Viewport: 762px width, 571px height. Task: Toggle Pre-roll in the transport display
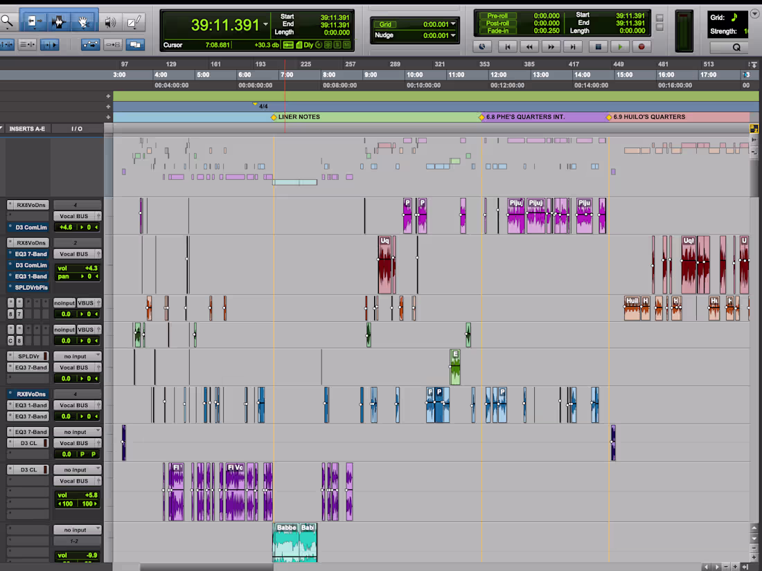pyautogui.click(x=497, y=15)
